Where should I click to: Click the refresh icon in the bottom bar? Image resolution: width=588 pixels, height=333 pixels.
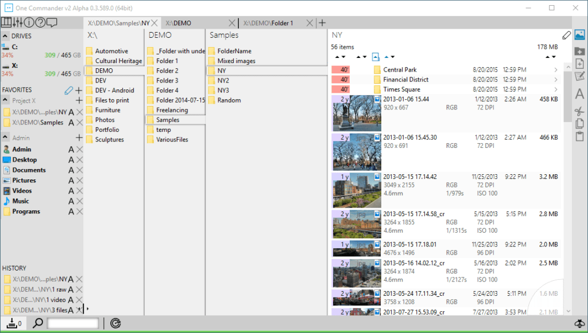[115, 323]
